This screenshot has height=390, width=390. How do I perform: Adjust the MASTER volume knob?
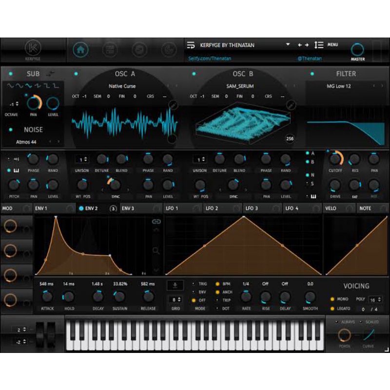(357, 50)
